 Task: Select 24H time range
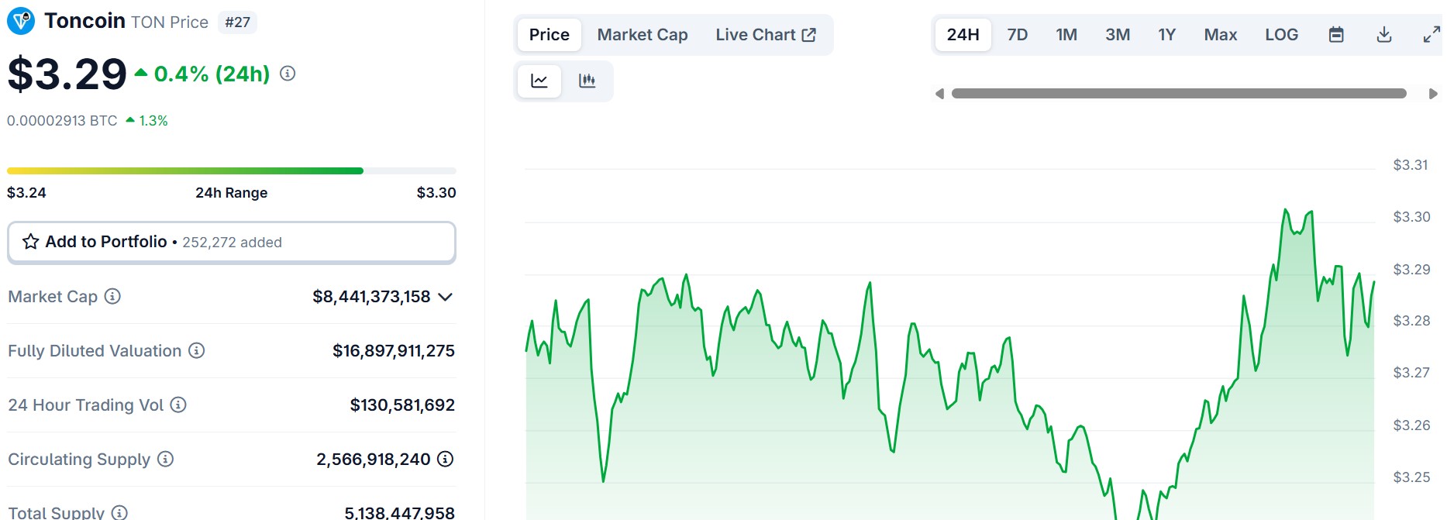click(x=963, y=35)
